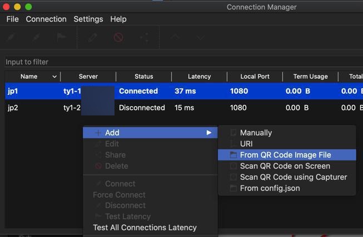Click the Connected status cell
The image size is (363, 237).
click(138, 91)
